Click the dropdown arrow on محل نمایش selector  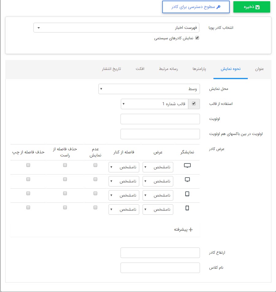101,89
